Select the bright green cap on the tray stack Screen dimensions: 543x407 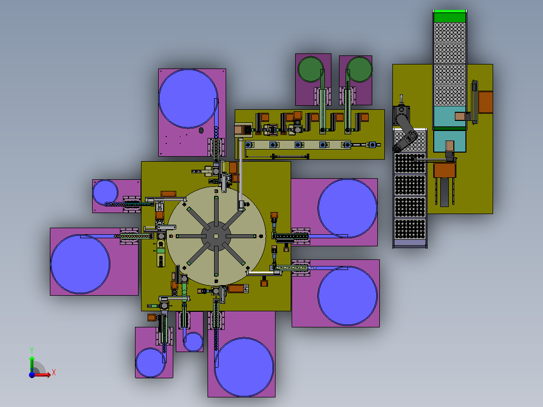(450, 17)
